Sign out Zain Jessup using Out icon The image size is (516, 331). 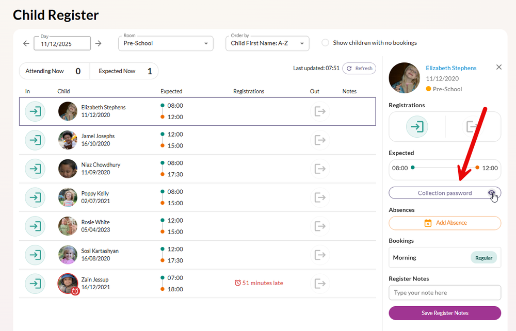[320, 283]
